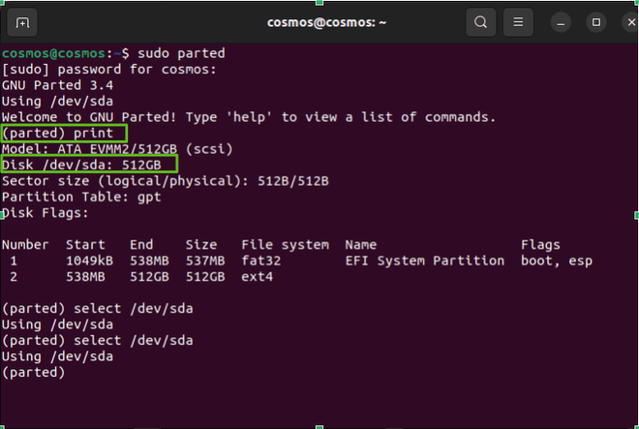Click the 'Start' column header

point(85,245)
